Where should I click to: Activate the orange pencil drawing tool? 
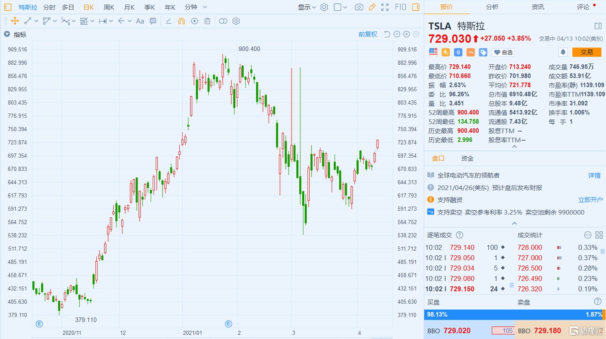tap(372, 7)
